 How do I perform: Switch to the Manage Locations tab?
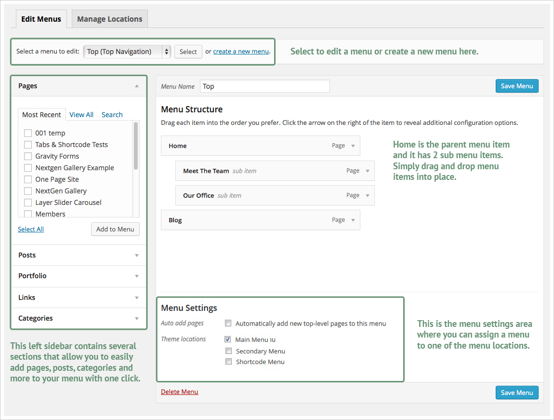(110, 19)
